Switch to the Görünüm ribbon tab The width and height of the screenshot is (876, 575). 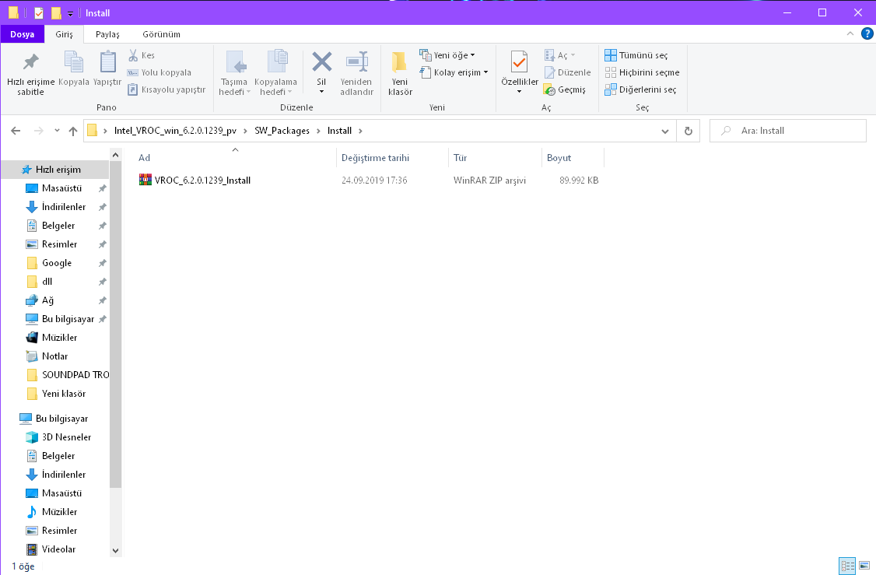162,34
